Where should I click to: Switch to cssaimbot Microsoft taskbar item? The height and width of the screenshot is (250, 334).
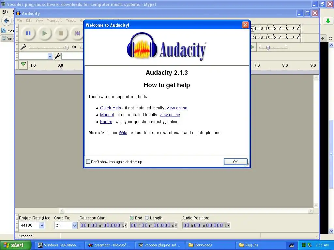(109, 245)
